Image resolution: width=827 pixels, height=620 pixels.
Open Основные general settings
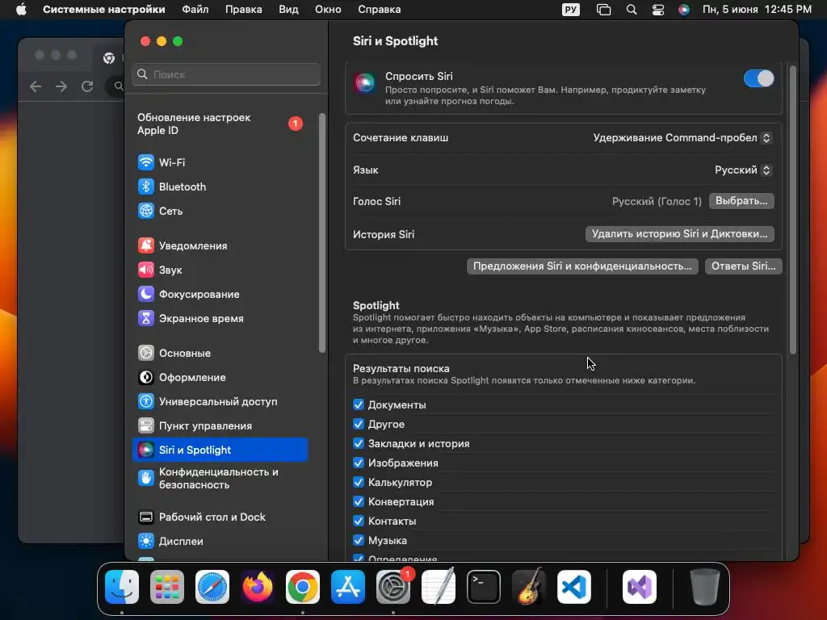click(220, 354)
